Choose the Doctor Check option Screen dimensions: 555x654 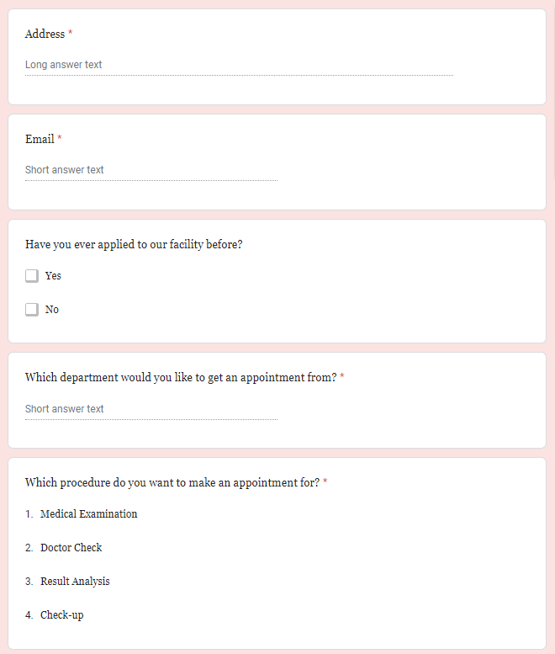pos(71,548)
